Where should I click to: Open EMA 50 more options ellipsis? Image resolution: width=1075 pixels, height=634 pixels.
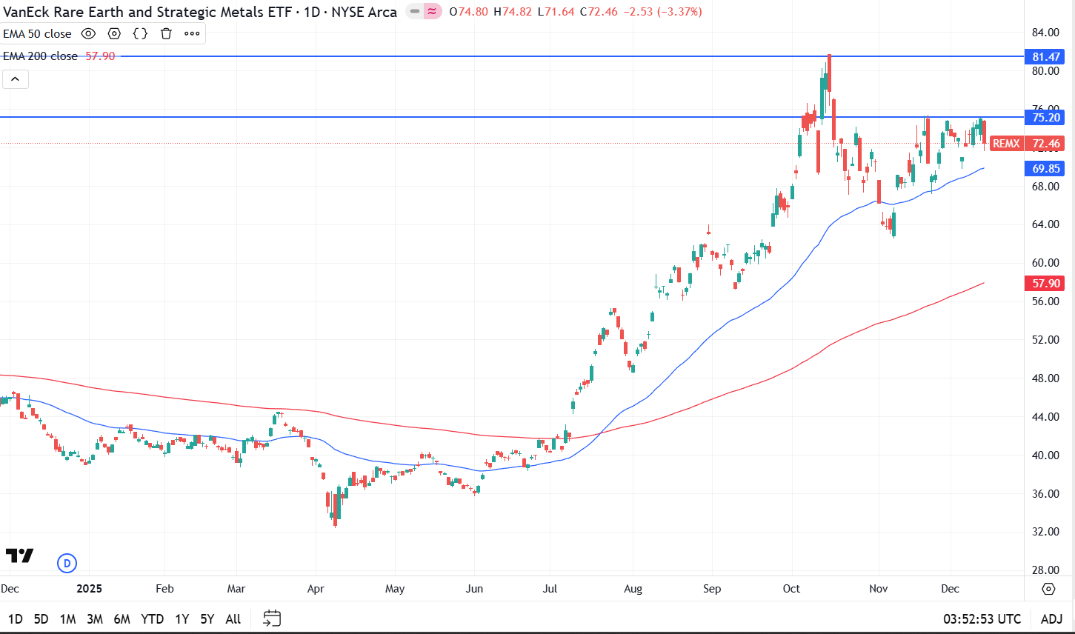point(192,33)
